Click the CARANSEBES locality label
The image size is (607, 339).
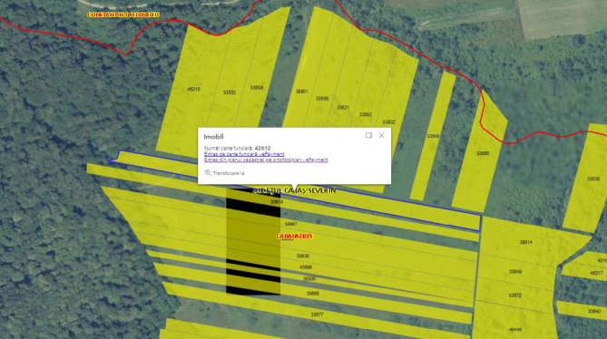[294, 237]
